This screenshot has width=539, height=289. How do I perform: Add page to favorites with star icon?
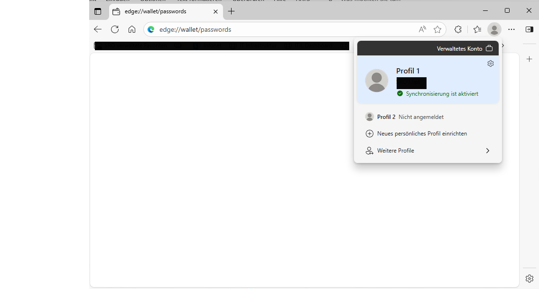(437, 29)
